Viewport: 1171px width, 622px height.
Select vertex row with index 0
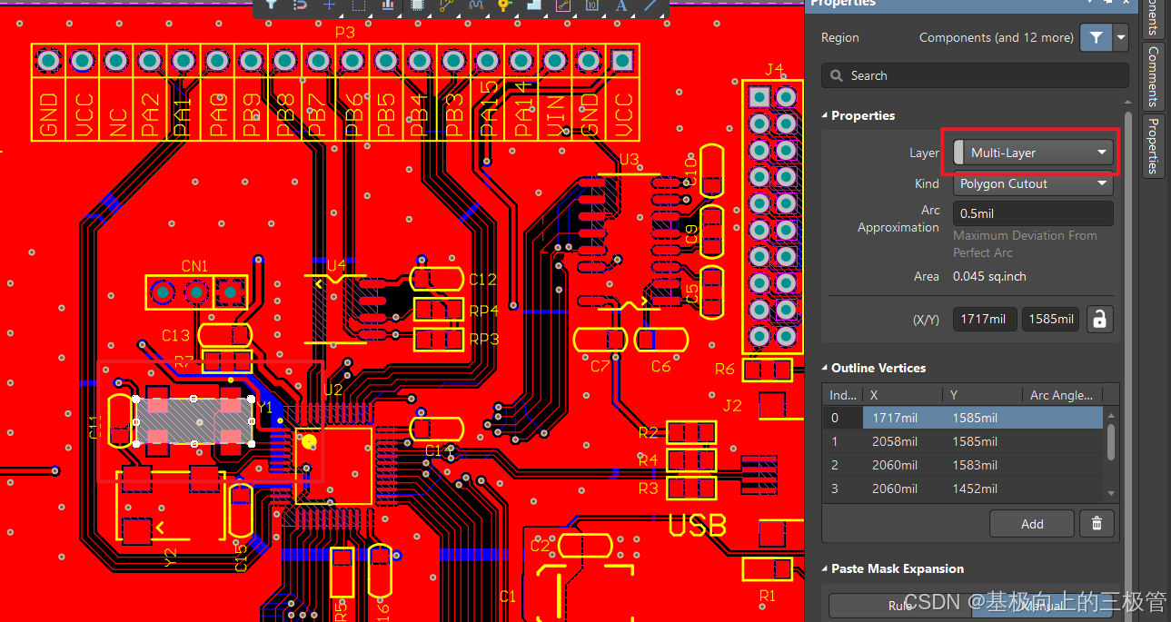pos(963,418)
